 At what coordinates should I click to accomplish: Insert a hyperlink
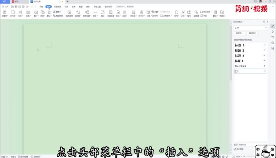(x=196, y=13)
